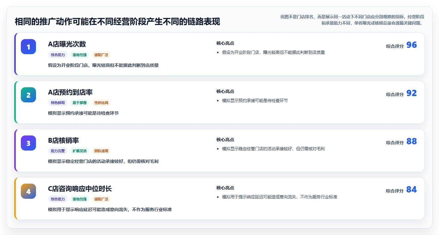439x235 pixels.
Task: Click bullet about 响应延迟 in C店 highlights
Action: point(280,197)
